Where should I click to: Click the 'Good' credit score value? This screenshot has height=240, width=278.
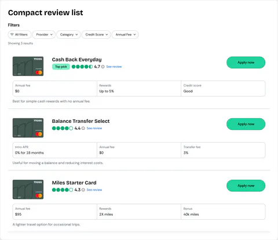(188, 91)
